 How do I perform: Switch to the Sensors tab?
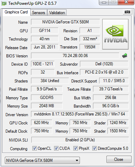tap(39, 13)
